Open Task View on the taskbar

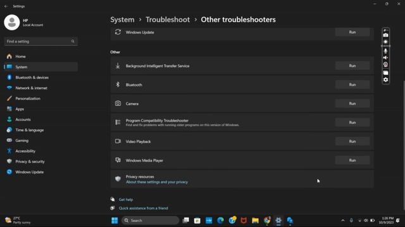point(185,220)
